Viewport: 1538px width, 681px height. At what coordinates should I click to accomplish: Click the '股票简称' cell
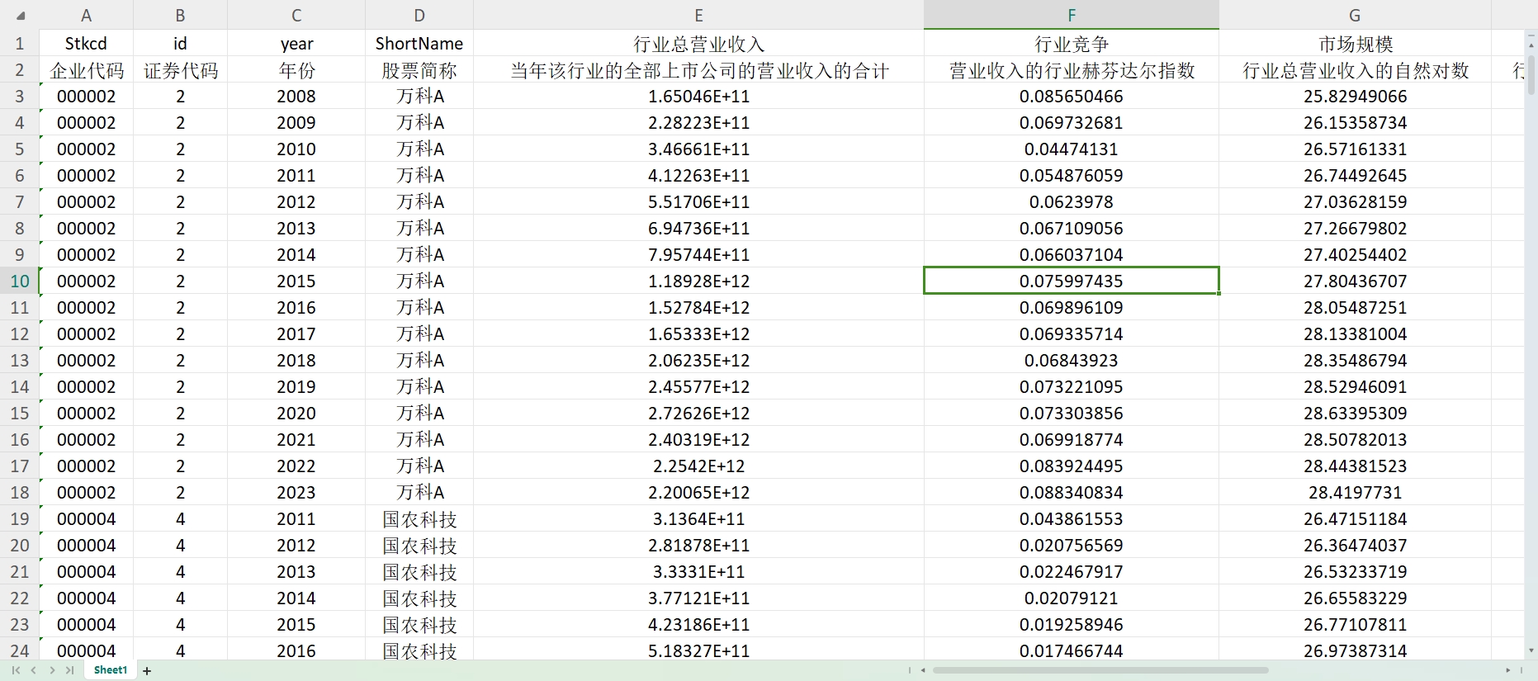[419, 69]
